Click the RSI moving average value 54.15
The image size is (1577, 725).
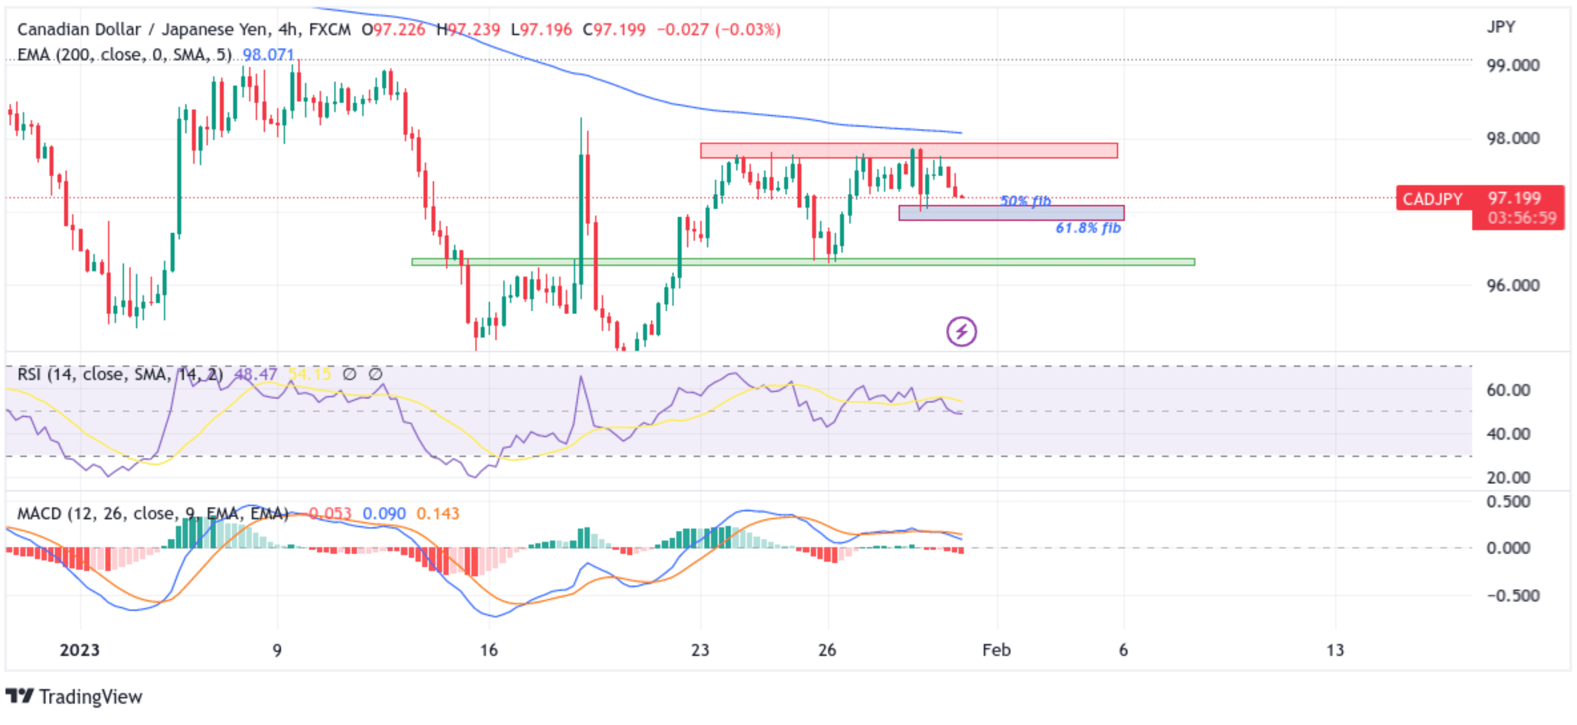click(309, 374)
